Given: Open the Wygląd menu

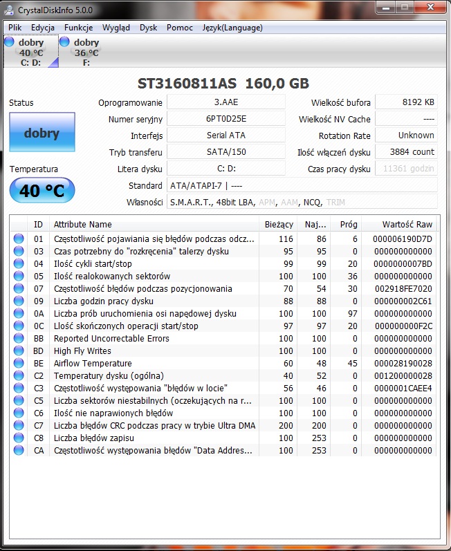Looking at the screenshot, I should tap(116, 28).
